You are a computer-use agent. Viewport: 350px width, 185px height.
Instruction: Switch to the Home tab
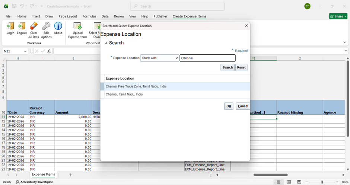tap(22, 16)
